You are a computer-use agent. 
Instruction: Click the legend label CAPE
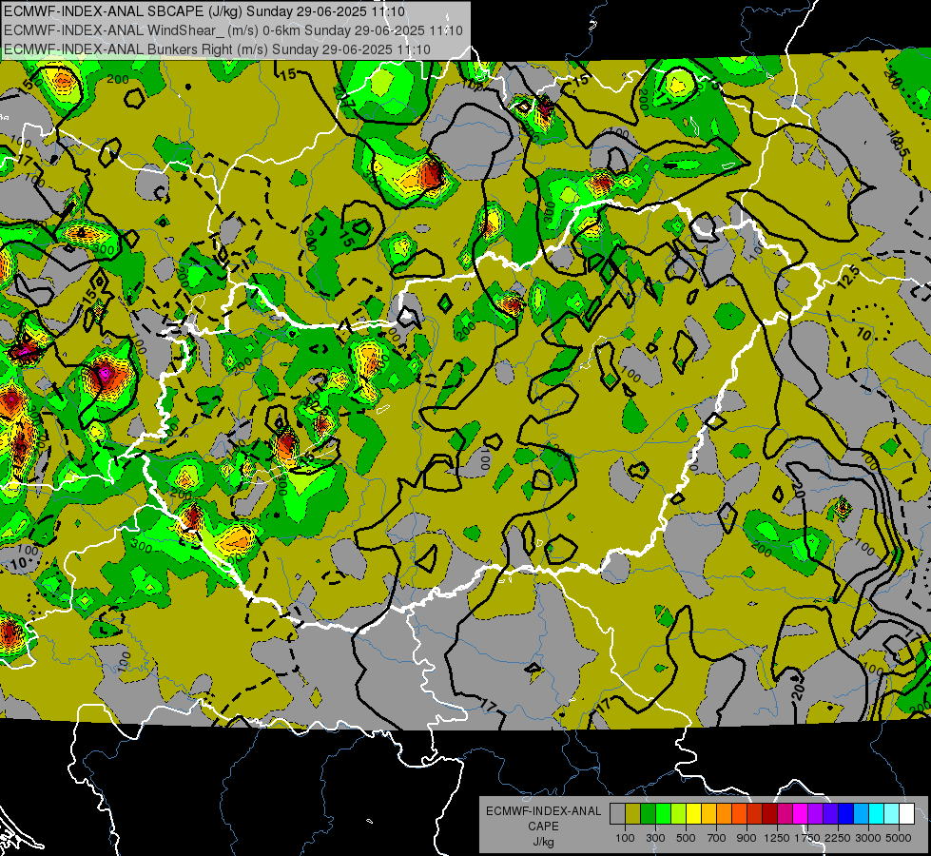(x=543, y=827)
